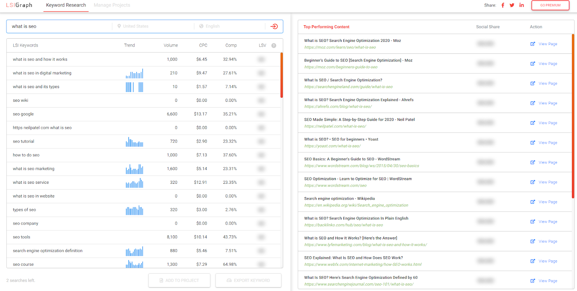Image resolution: width=577 pixels, height=291 pixels.
Task: Click EXPORT KEYWORD button
Action: pyautogui.click(x=248, y=281)
